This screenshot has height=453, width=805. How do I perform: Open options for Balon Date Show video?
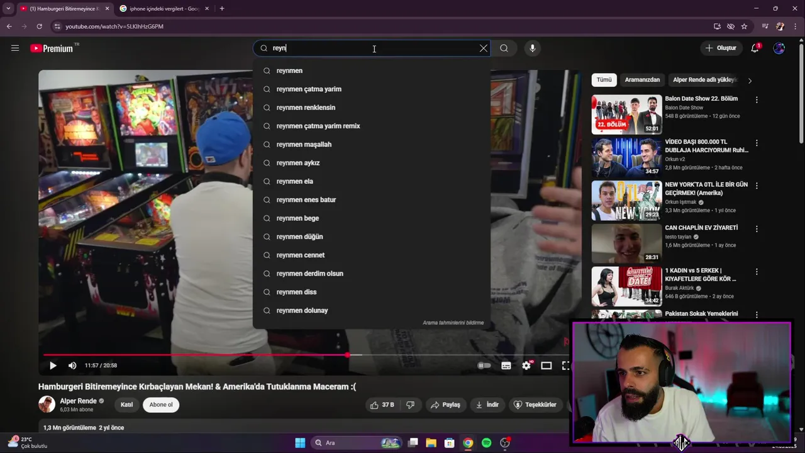[x=757, y=100]
